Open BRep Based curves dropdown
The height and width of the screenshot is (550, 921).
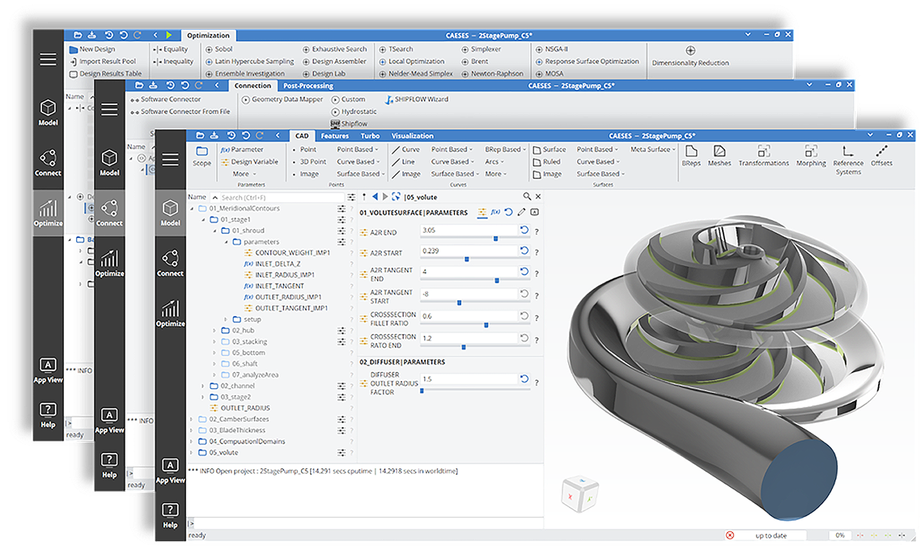(x=505, y=149)
